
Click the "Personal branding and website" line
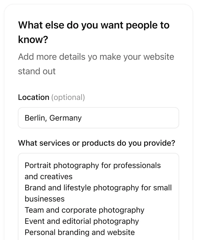tap(80, 232)
